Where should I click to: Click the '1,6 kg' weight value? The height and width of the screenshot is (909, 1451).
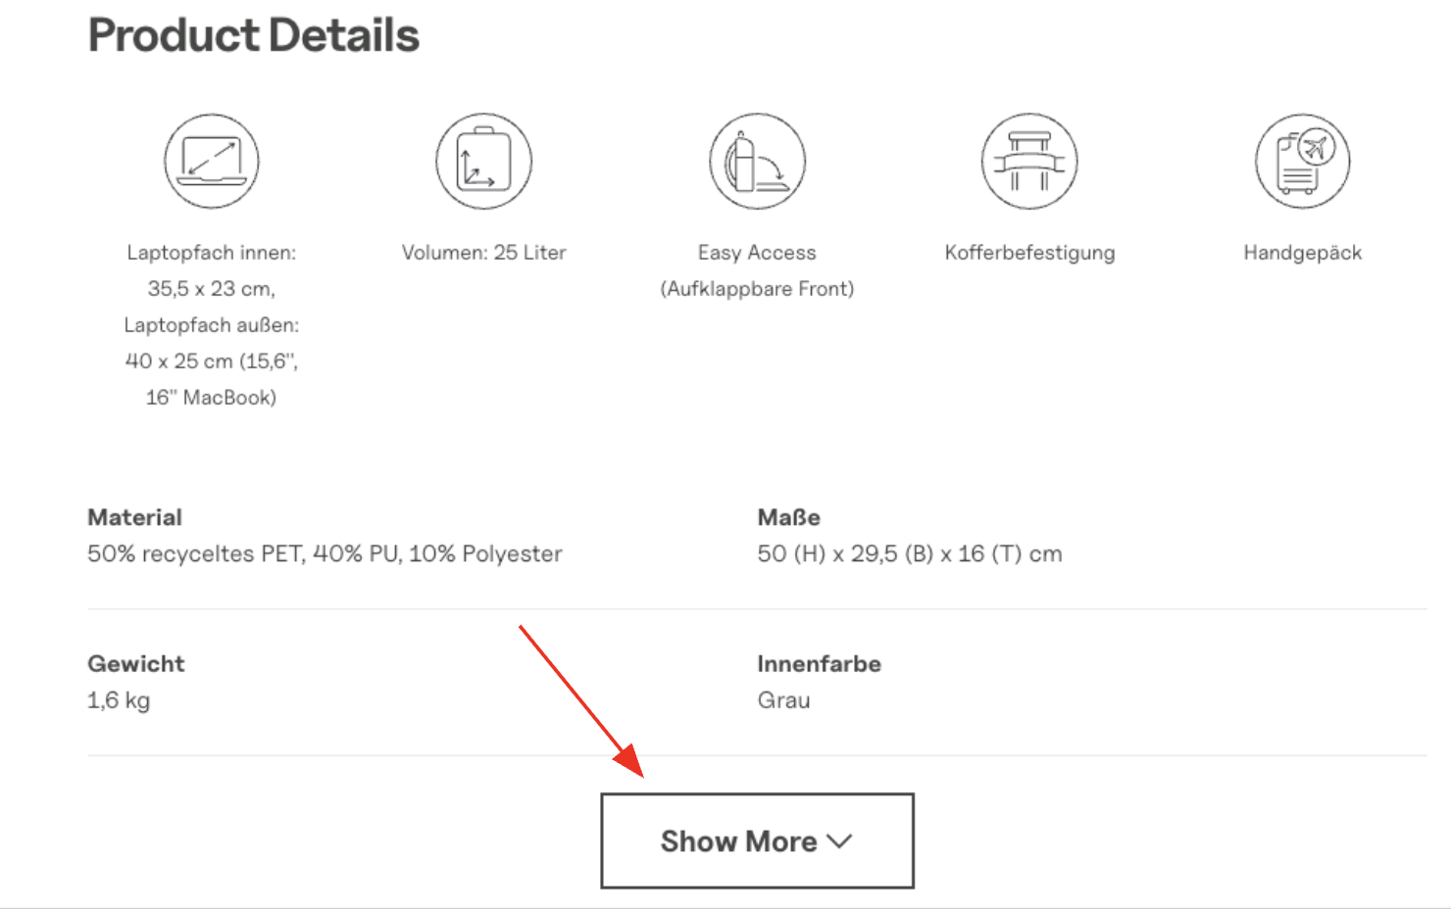coord(119,700)
